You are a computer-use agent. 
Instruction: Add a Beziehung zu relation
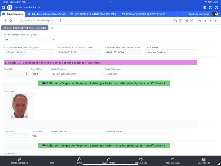click(x=141, y=161)
